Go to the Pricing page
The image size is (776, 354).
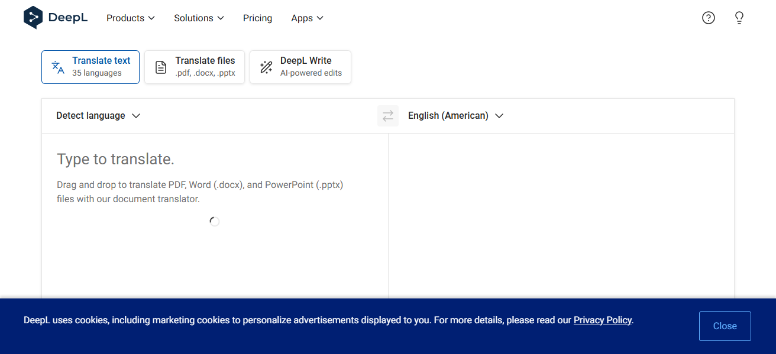point(257,18)
